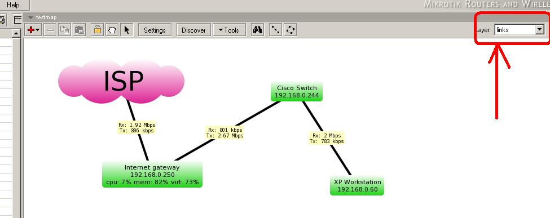Viewport: 550px width, 218px height.
Task: Select the arrow pointer tool
Action: 126,30
